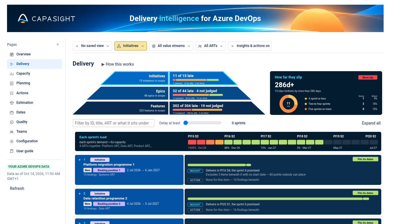This screenshot has width=400, height=224.
Task: Click the red Worst slip badge
Action: tap(368, 78)
